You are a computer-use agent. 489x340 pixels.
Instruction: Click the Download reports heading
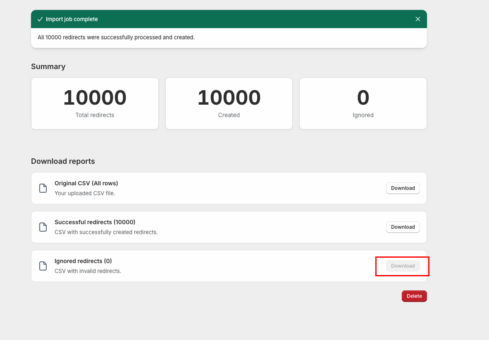(63, 161)
